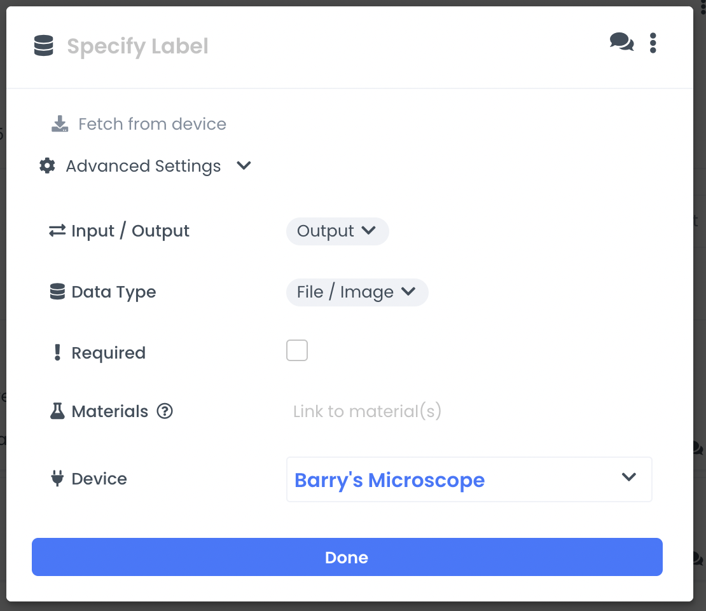Open the Device dropdown showing Barry's Microscope
The image size is (706, 611).
pyautogui.click(x=469, y=479)
